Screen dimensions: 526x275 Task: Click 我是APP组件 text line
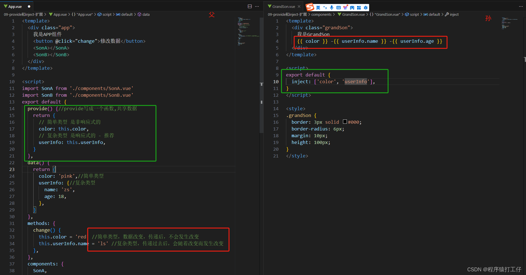click(x=47, y=34)
